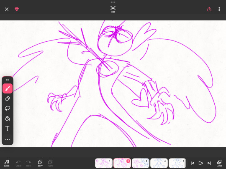The image size is (226, 169).
Task: Select the Eraser tool
Action: pos(8,98)
